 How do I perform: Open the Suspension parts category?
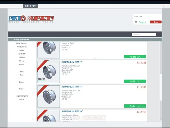(22, 96)
